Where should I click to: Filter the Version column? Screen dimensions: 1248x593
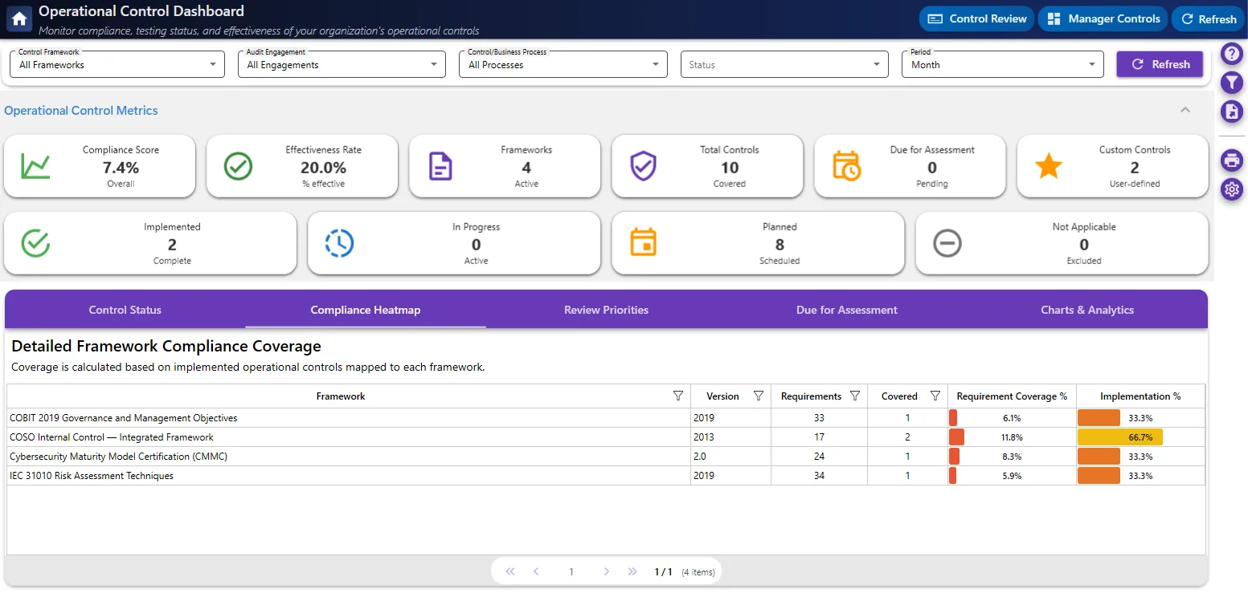(759, 396)
